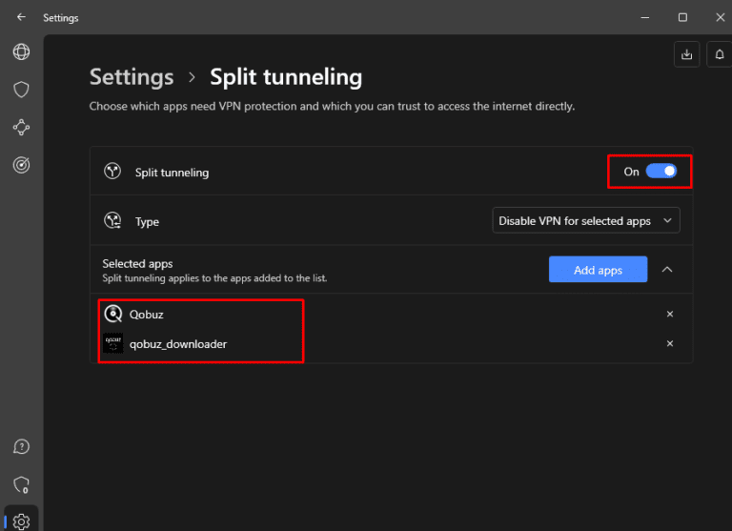Go back to Settings via breadcrumb
The image size is (732, 531).
[132, 77]
